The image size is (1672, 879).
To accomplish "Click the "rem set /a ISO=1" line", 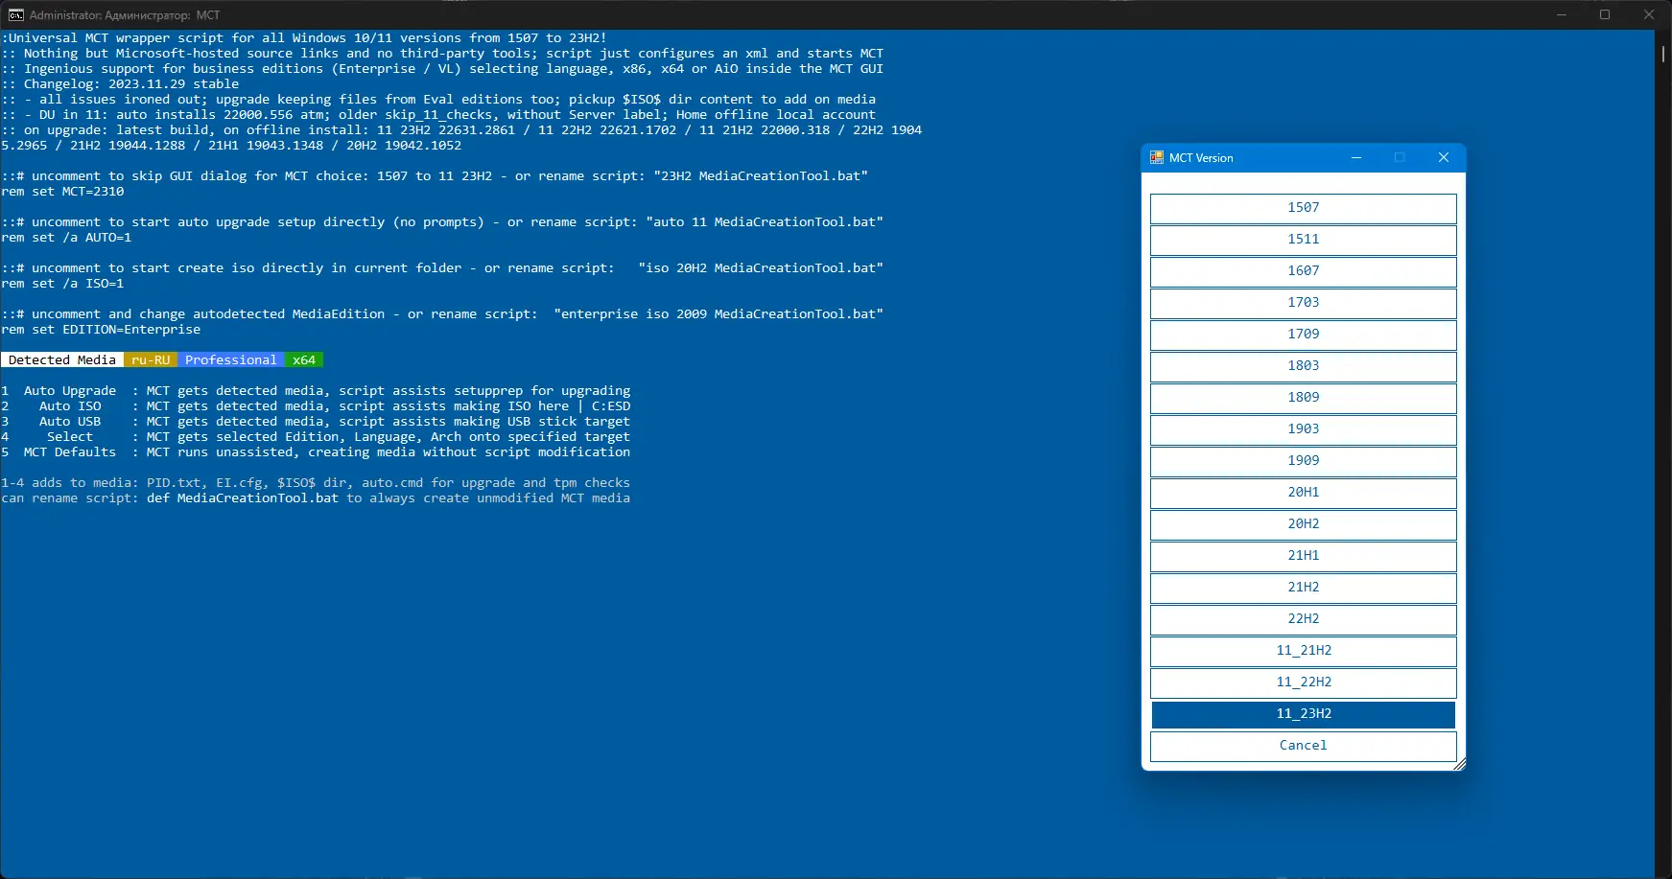I will click(62, 284).
